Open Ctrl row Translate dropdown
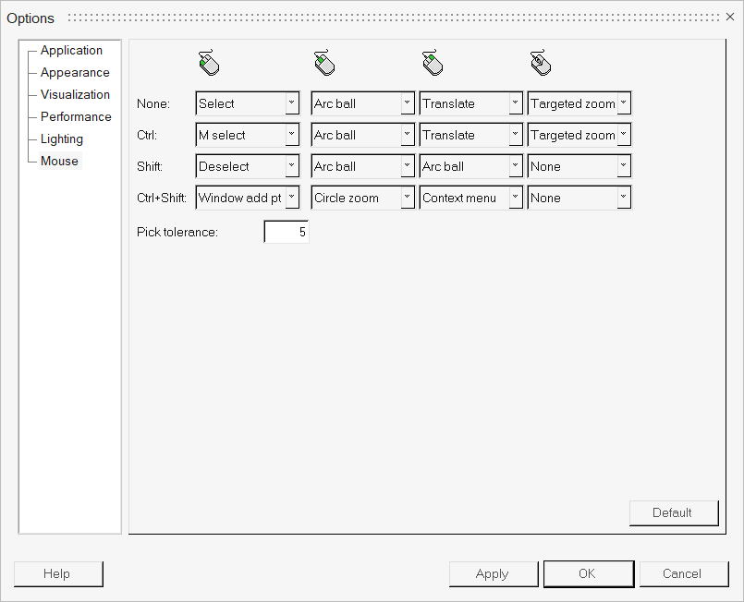 [x=471, y=135]
